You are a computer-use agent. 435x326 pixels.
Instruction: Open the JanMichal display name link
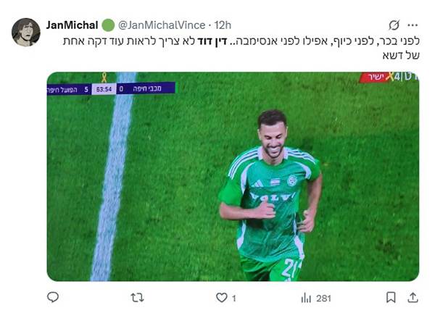pos(72,25)
